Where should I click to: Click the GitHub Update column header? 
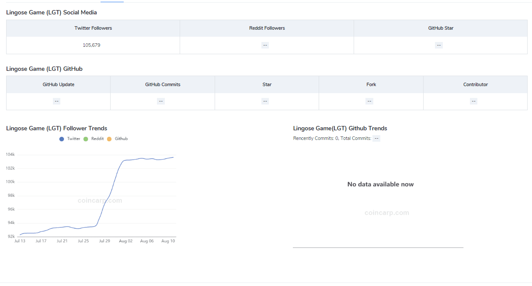pyautogui.click(x=58, y=84)
